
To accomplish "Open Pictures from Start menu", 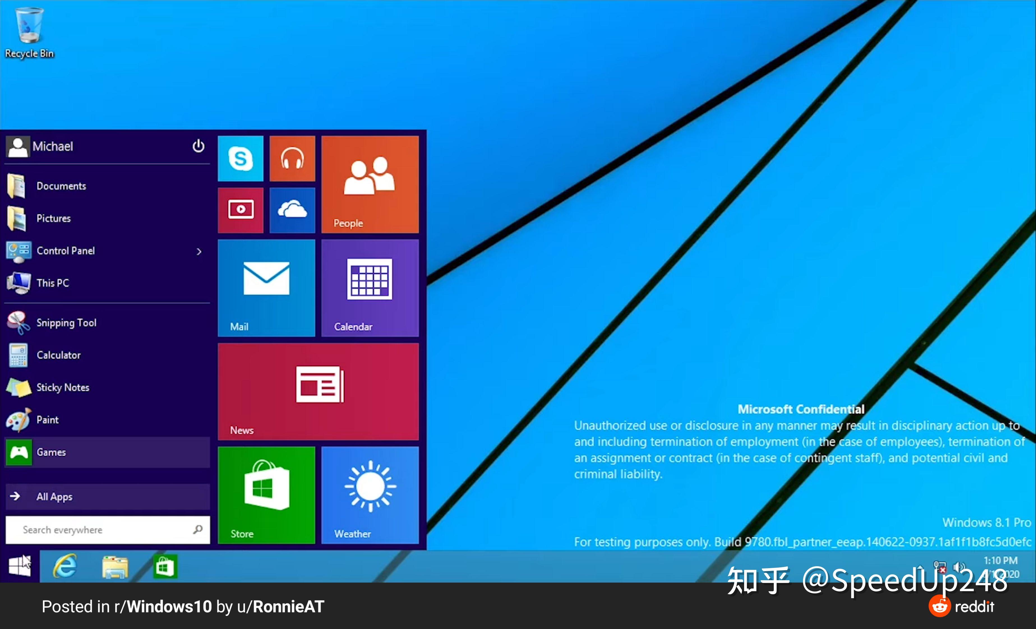I will (107, 218).
